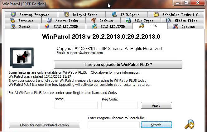
Task: Click the IE Helpers browser icon
Action: click(114, 14)
